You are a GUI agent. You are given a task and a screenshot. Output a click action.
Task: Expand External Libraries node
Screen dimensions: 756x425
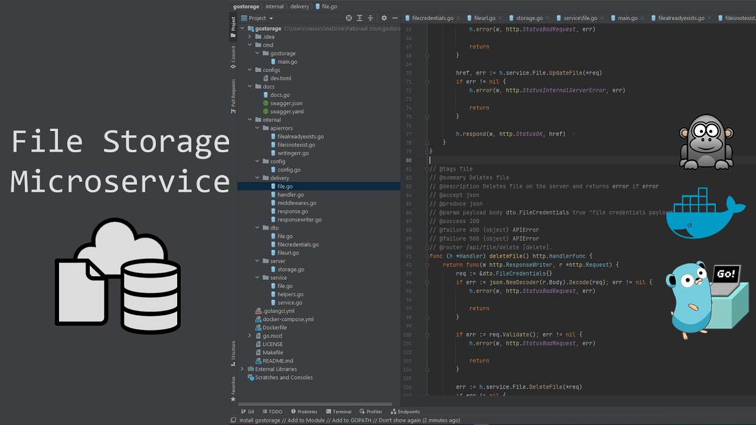click(x=242, y=369)
